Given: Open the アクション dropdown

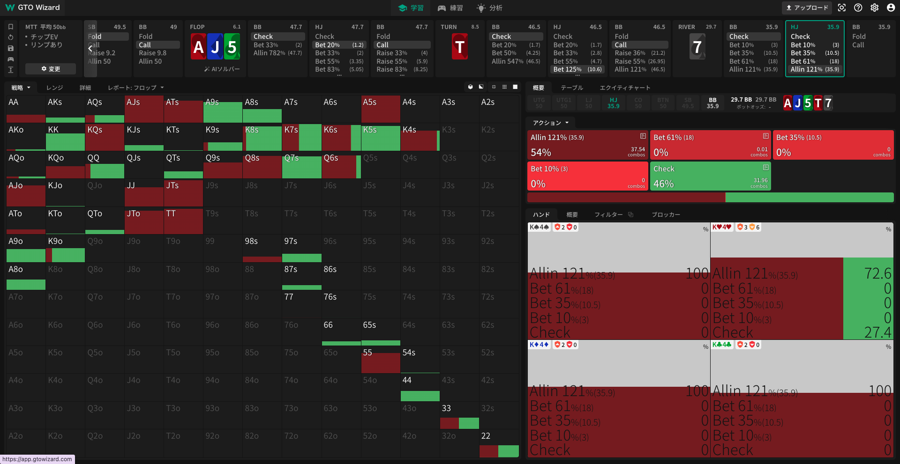Looking at the screenshot, I should pos(551,123).
